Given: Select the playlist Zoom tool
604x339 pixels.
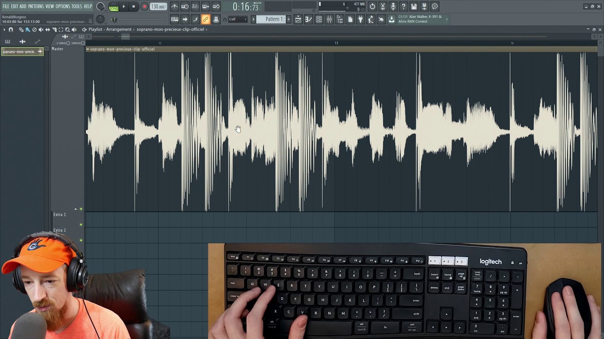Looking at the screenshot, I should pos(67,30).
